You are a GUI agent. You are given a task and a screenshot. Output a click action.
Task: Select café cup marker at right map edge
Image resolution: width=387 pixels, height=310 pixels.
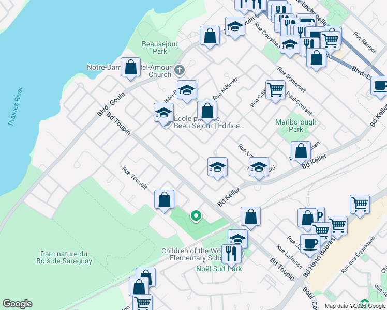[380, 87]
